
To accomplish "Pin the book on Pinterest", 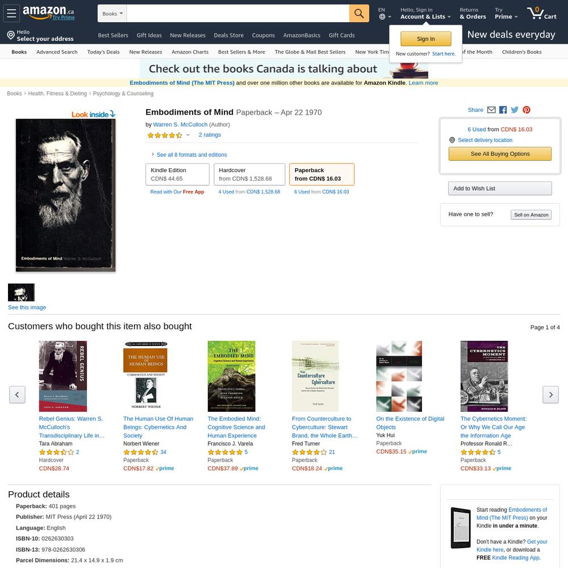I will point(527,110).
